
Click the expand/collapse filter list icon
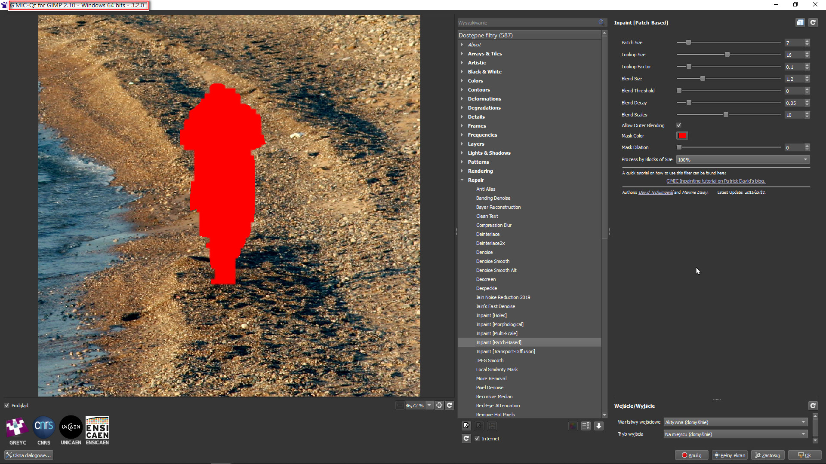point(598,426)
